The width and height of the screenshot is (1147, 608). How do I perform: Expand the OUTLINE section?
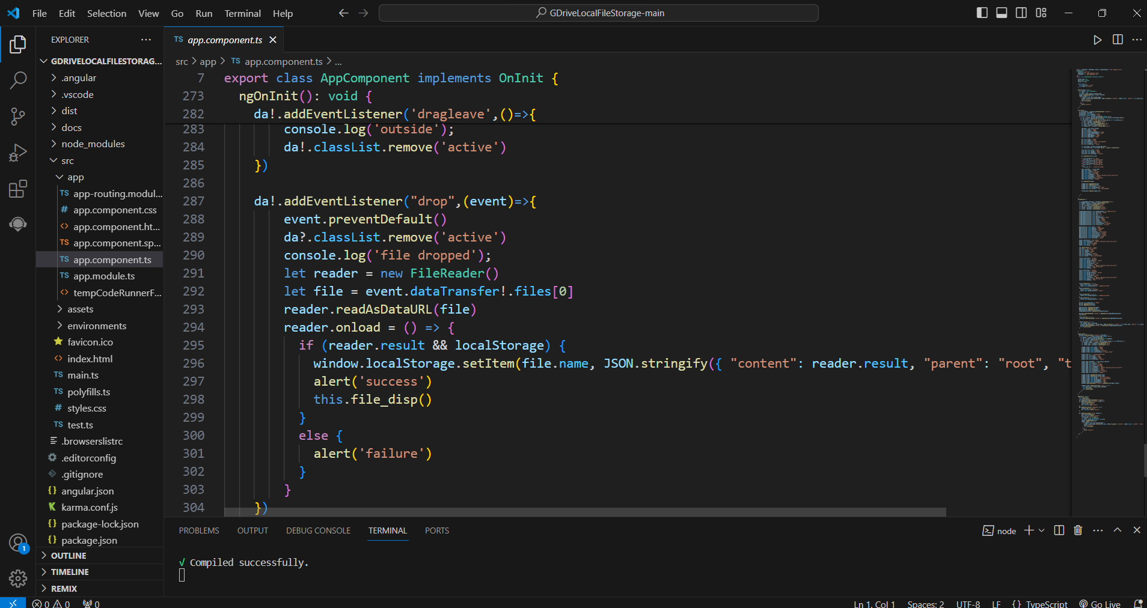(69, 556)
